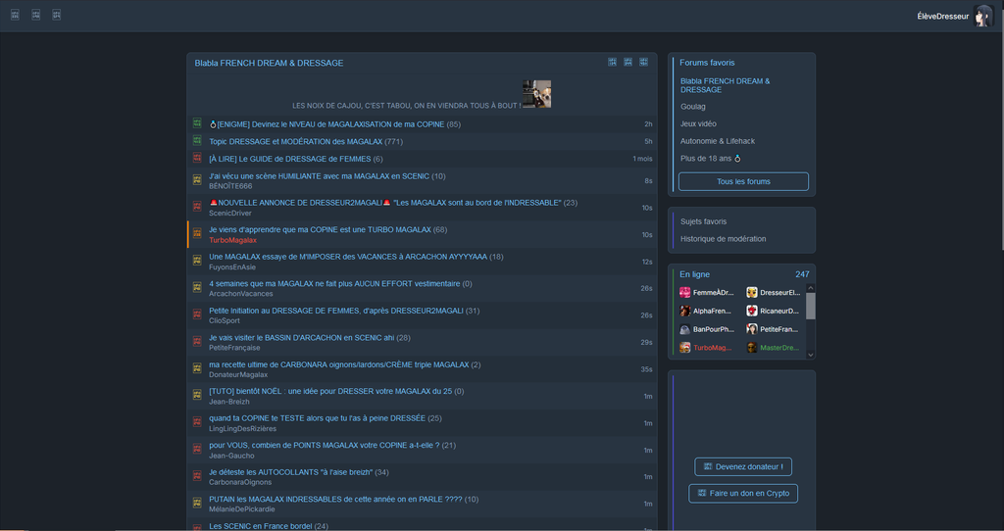Click the MasterDre... avatar with sunglasses

click(752, 348)
